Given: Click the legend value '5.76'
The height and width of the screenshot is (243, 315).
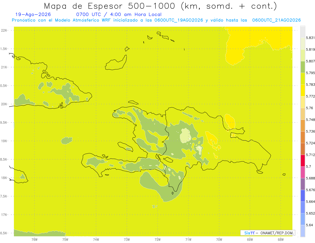Looking at the screenshot, I should pyautogui.click(x=309, y=108).
